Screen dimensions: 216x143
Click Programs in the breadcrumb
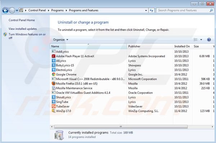(57, 10)
